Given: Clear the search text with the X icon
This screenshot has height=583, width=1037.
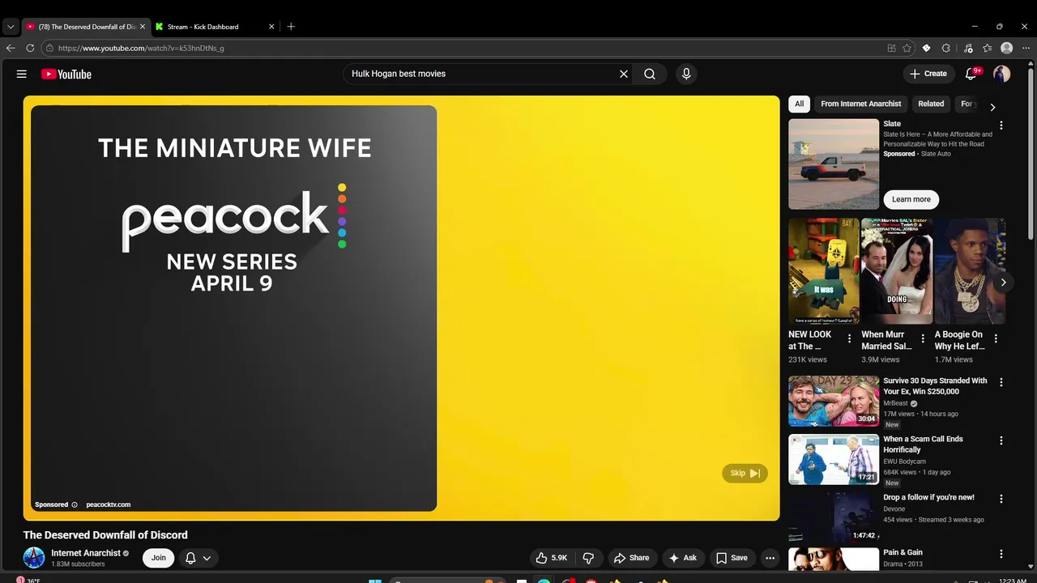Looking at the screenshot, I should [x=624, y=74].
